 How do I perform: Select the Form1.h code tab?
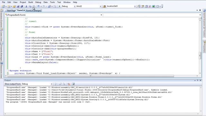21,10
